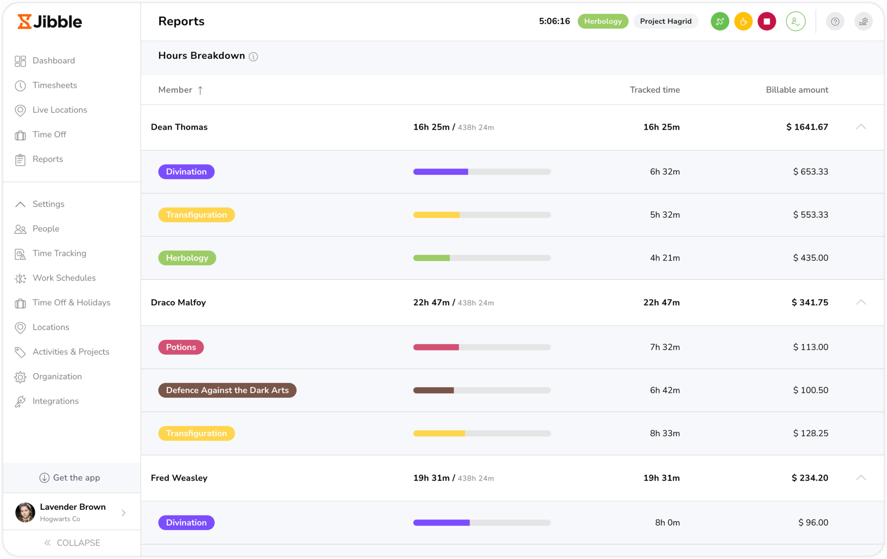This screenshot has height=559, width=887.
Task: Open Work Schedules settings
Action: 64,278
